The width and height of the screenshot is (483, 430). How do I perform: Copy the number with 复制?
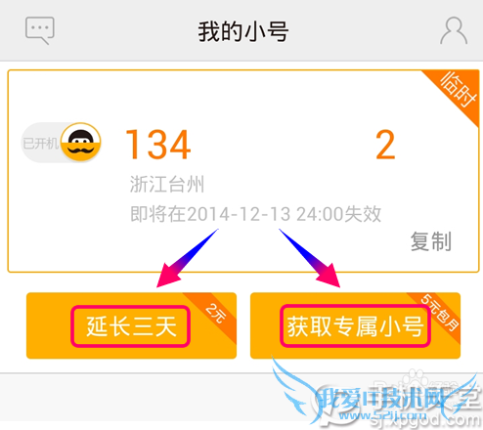click(431, 241)
